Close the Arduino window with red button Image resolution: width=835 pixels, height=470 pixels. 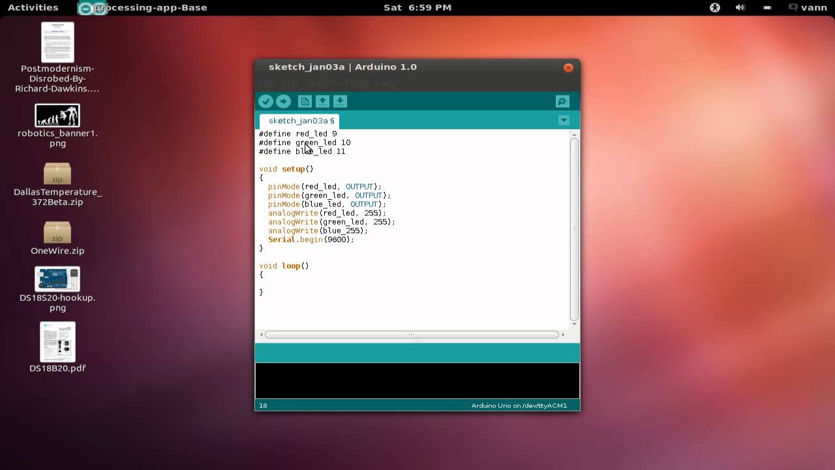tap(568, 67)
